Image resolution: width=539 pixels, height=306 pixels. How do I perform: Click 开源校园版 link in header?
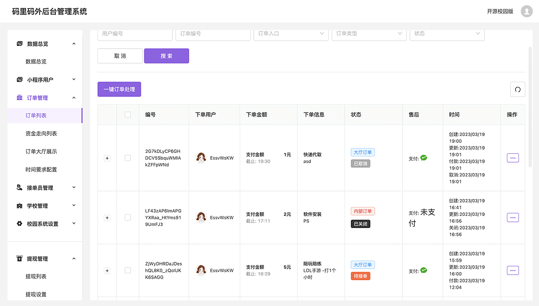point(500,12)
